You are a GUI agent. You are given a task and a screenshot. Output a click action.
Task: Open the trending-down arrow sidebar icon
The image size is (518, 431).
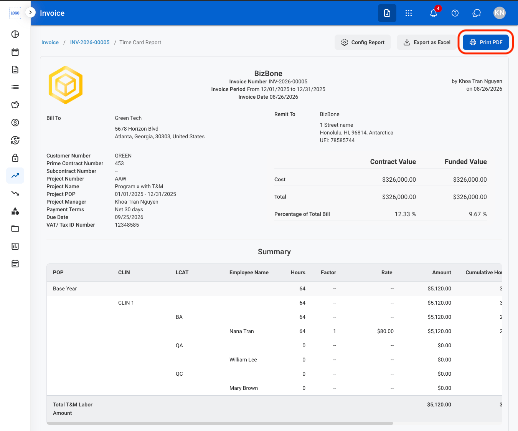point(15,193)
